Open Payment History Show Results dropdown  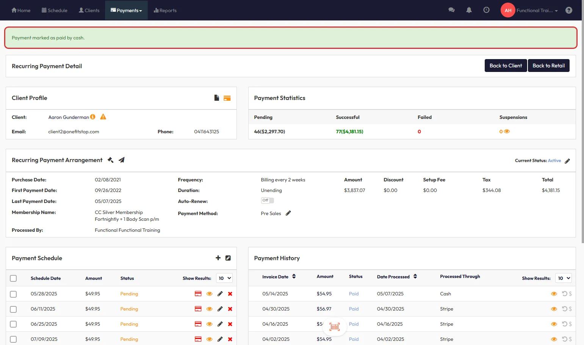(x=563, y=278)
